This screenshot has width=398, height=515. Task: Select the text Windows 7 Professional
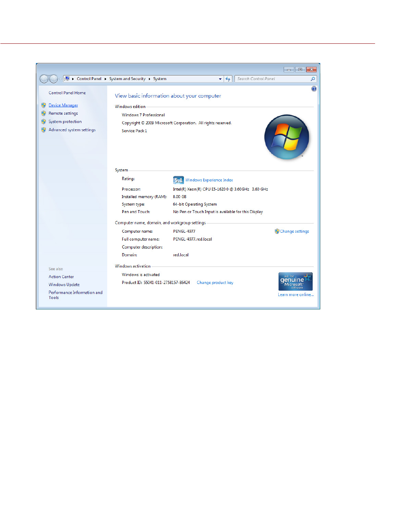point(143,115)
